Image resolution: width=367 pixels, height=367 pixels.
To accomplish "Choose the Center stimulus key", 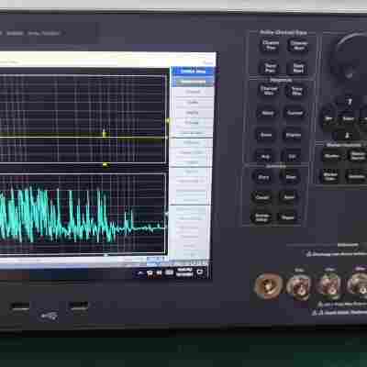I will pos(262,197).
